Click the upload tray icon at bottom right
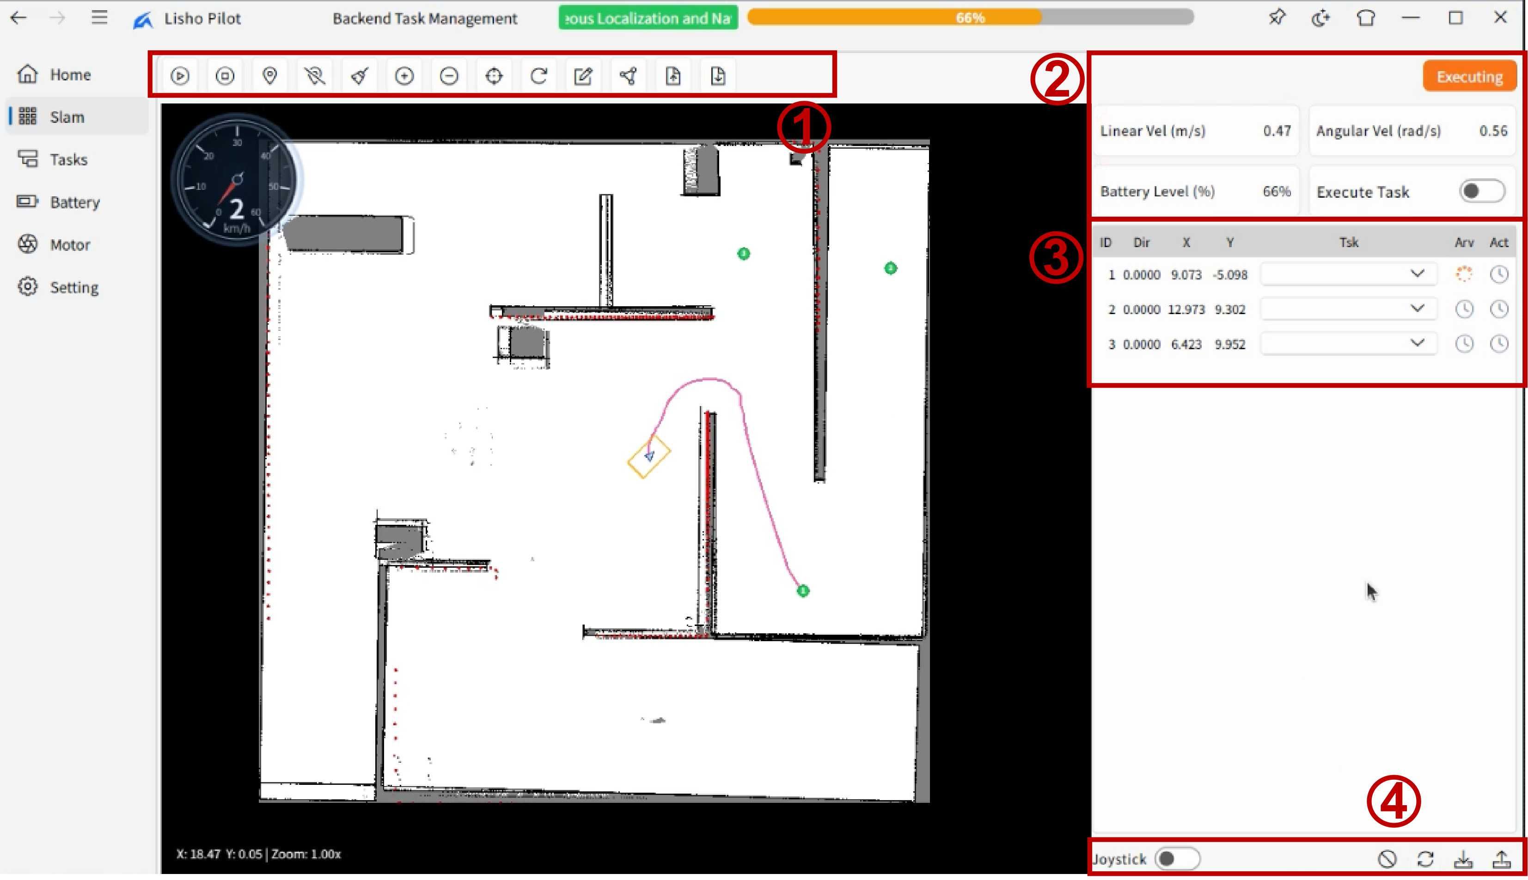 (1502, 859)
